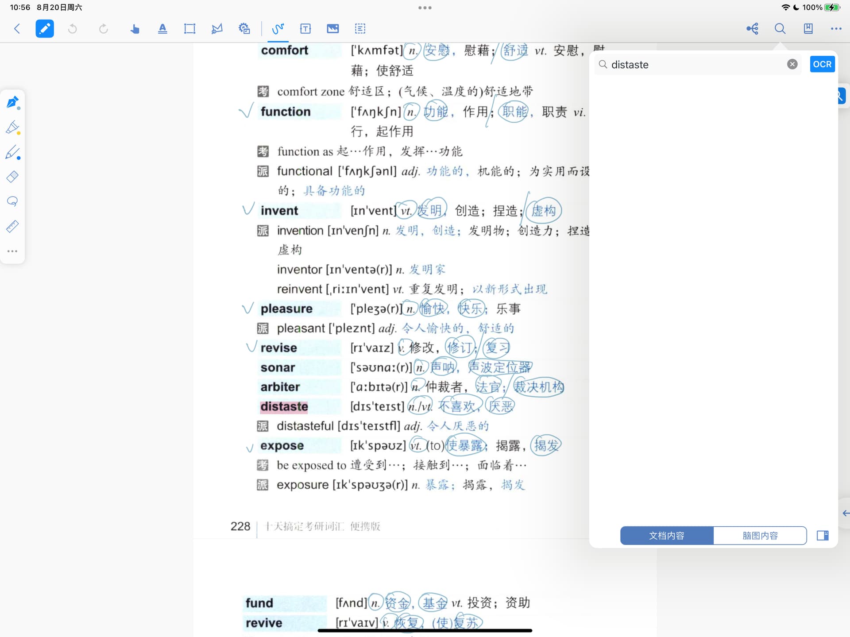Tap the OCR button
Image resolution: width=850 pixels, height=637 pixels.
tap(822, 64)
